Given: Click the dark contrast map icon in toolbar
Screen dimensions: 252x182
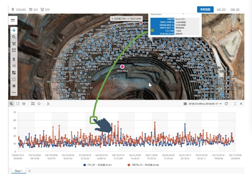Looking at the screenshot, I should [x=14, y=73].
